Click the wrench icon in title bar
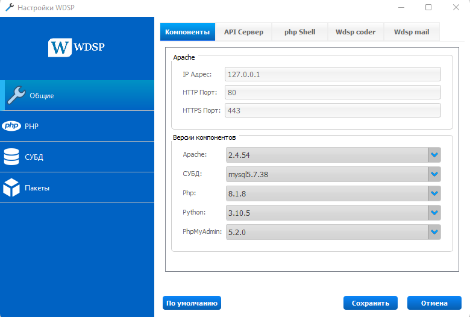 tap(10, 7)
